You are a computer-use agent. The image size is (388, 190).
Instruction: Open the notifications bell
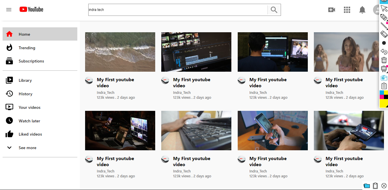tap(362, 10)
